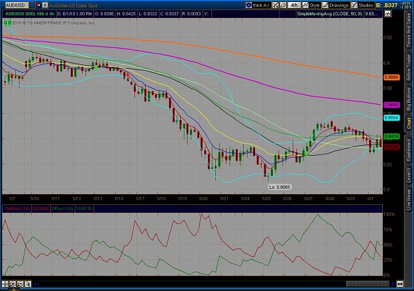The image size is (414, 291).
Task: Click the AUD/USD (BID) 180 d 4h label
Action: tap(30, 14)
